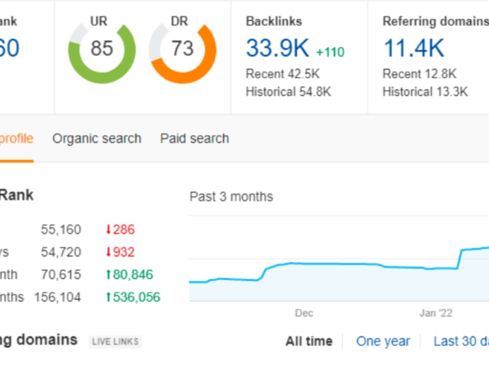Click the rank value 156,104

[x=58, y=297]
